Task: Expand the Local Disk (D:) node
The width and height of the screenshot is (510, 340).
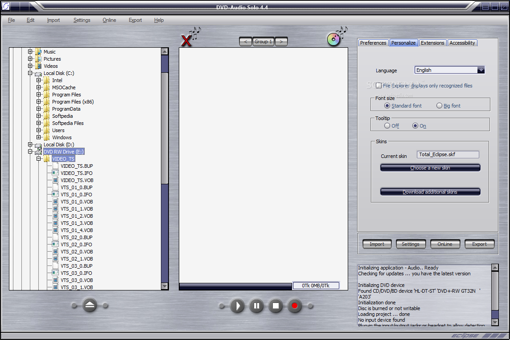Action: [30, 145]
